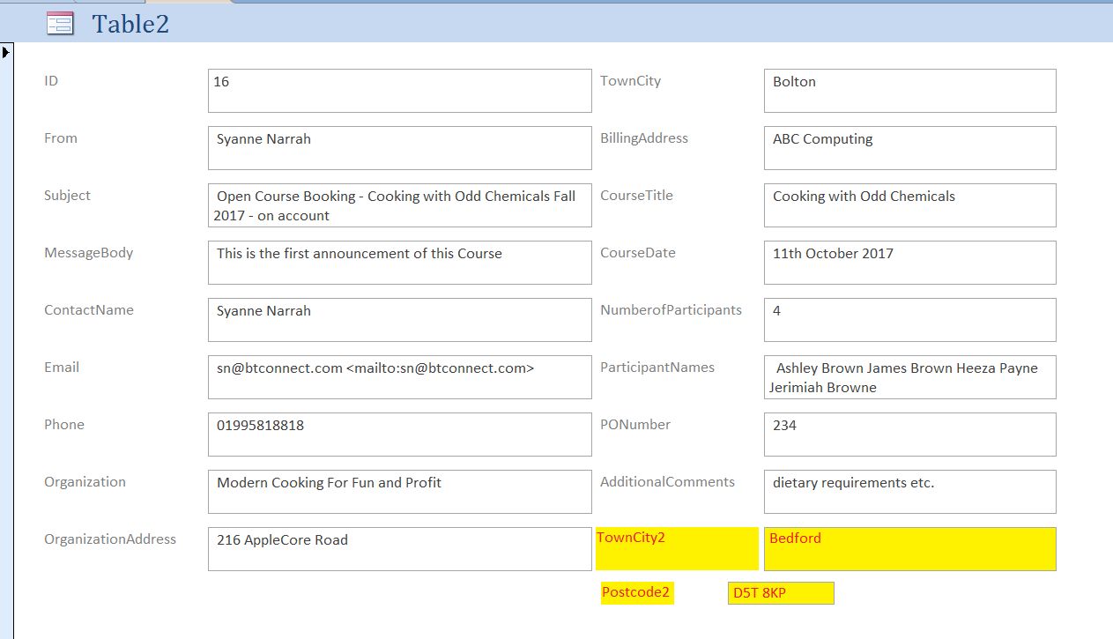
Task: Click the yellow Postcode2 label
Action: [637, 593]
